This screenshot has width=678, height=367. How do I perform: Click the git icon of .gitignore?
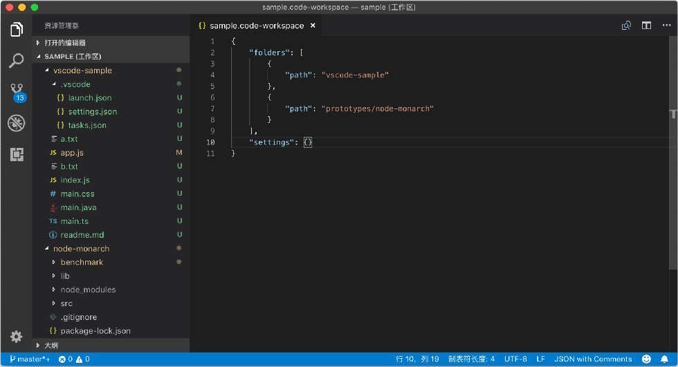[53, 317]
